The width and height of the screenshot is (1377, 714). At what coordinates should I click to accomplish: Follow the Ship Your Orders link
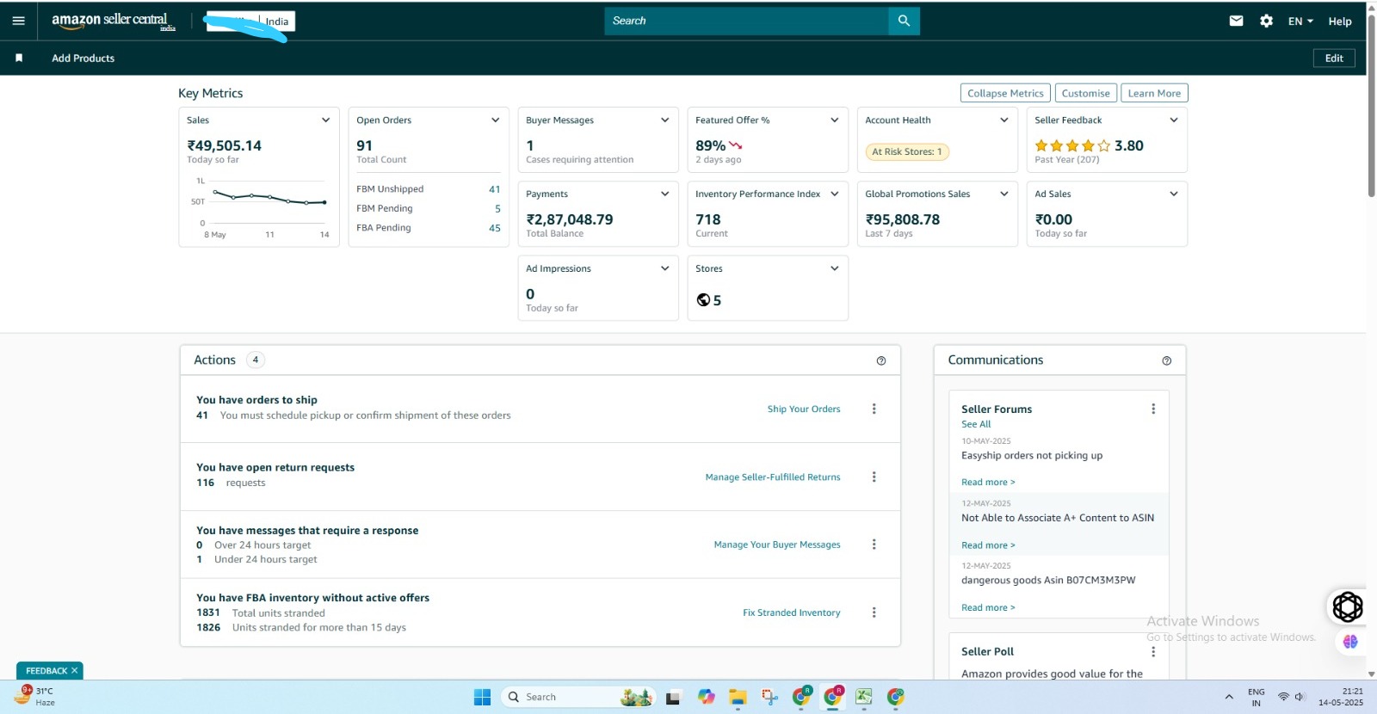tap(804, 409)
